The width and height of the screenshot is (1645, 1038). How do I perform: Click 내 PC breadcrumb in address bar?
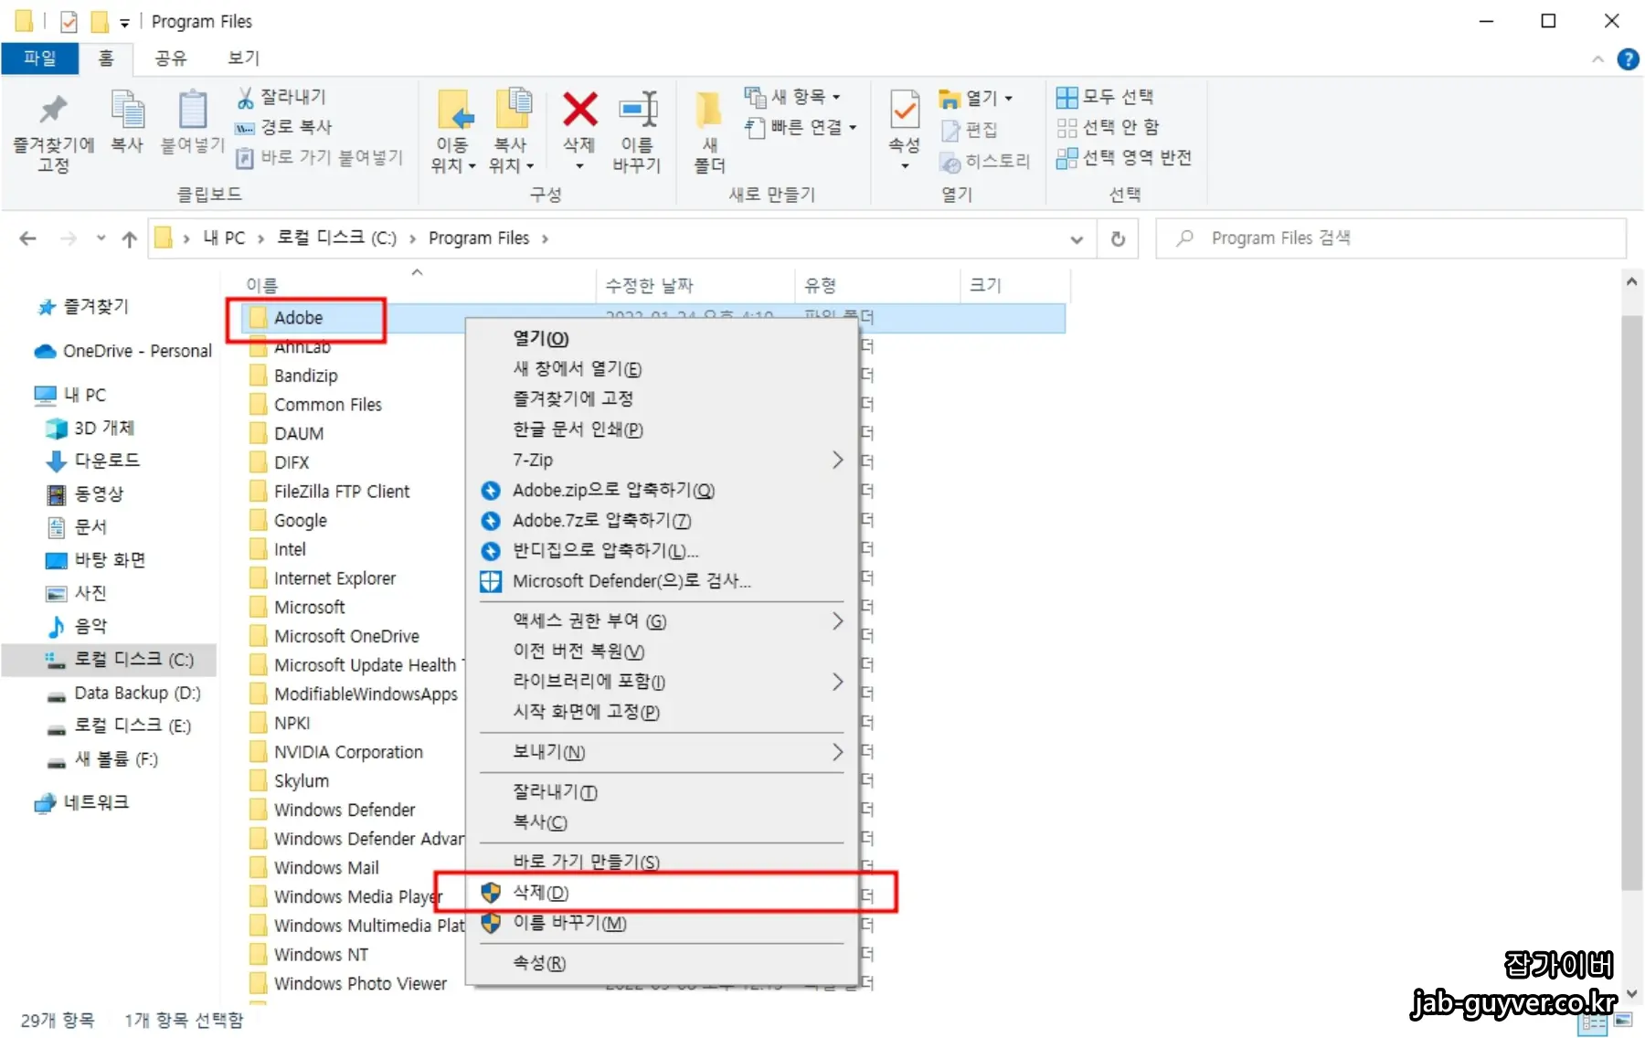point(224,238)
